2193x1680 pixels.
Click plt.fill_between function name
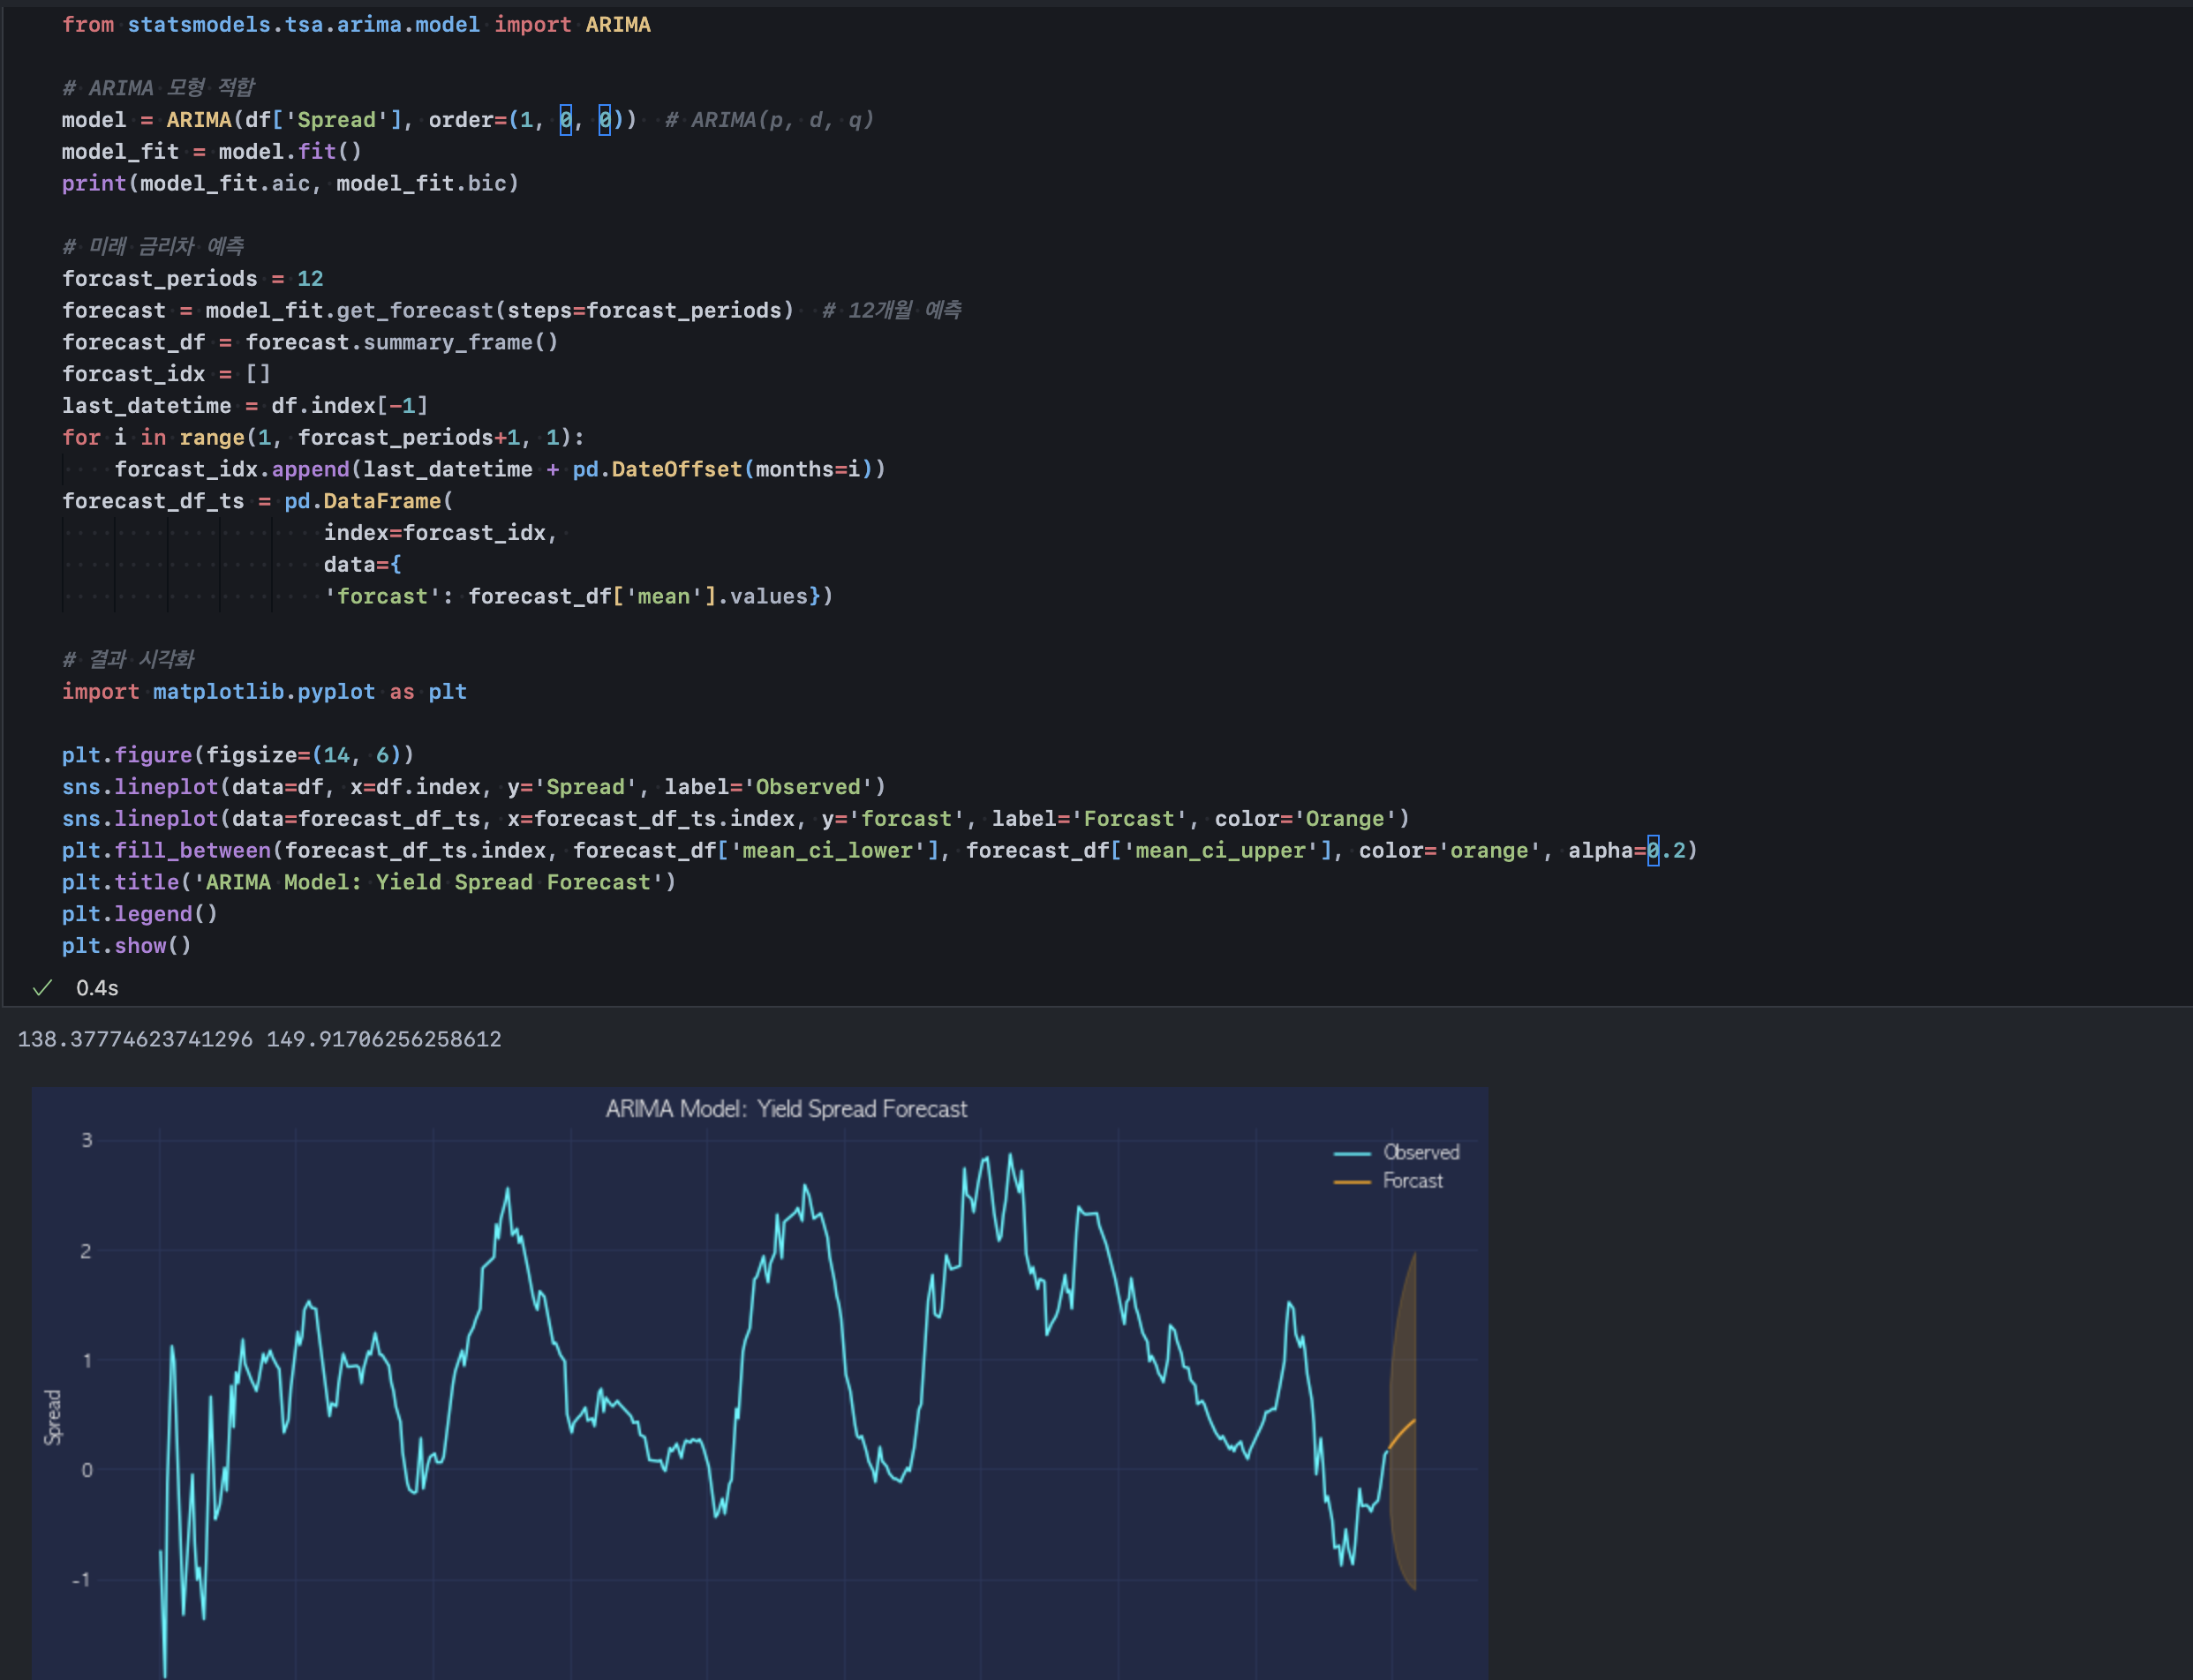click(166, 850)
